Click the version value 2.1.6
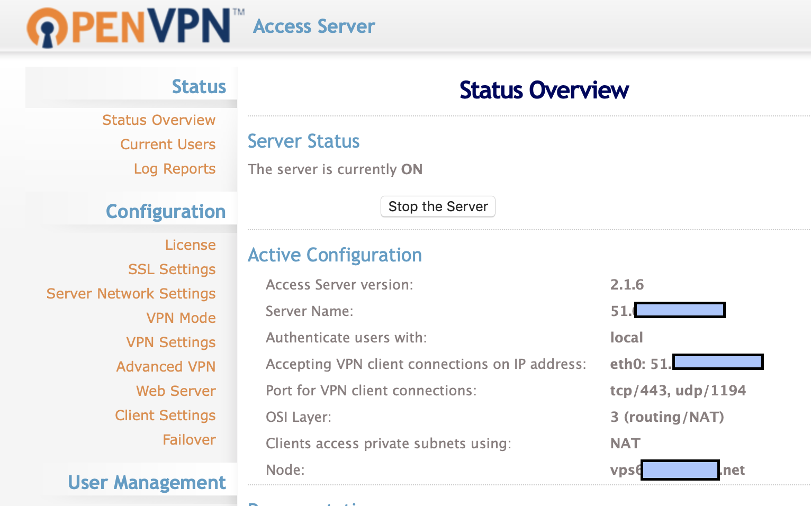 [x=627, y=285]
